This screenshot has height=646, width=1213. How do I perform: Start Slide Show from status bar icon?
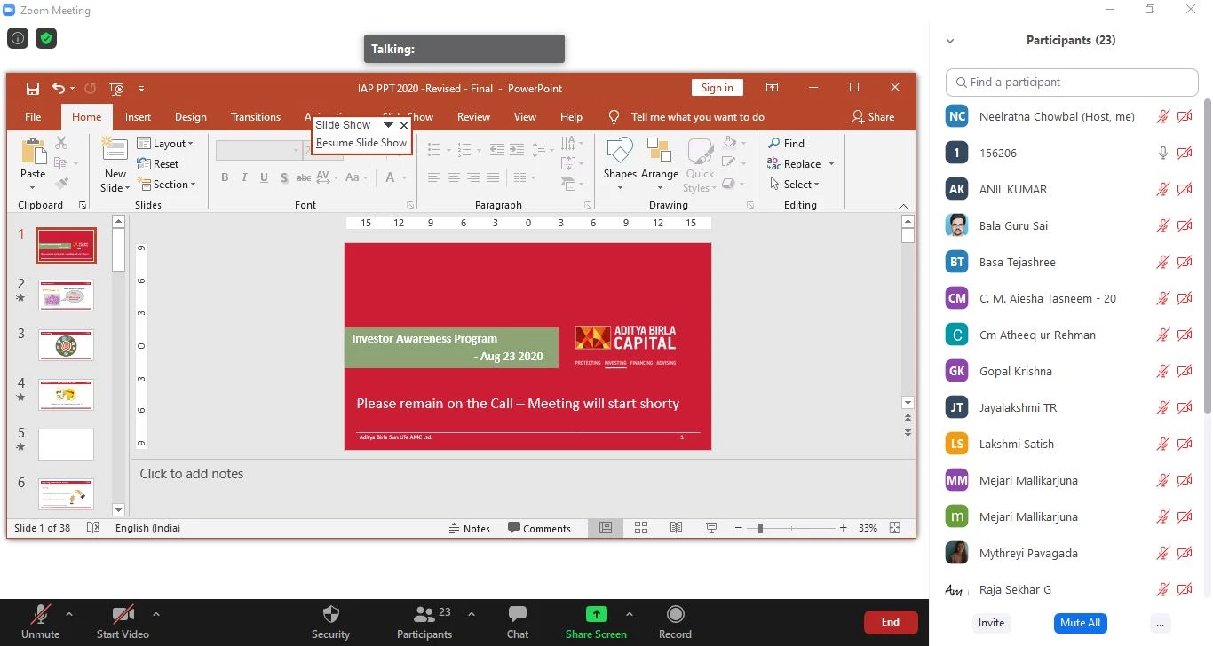tap(711, 528)
